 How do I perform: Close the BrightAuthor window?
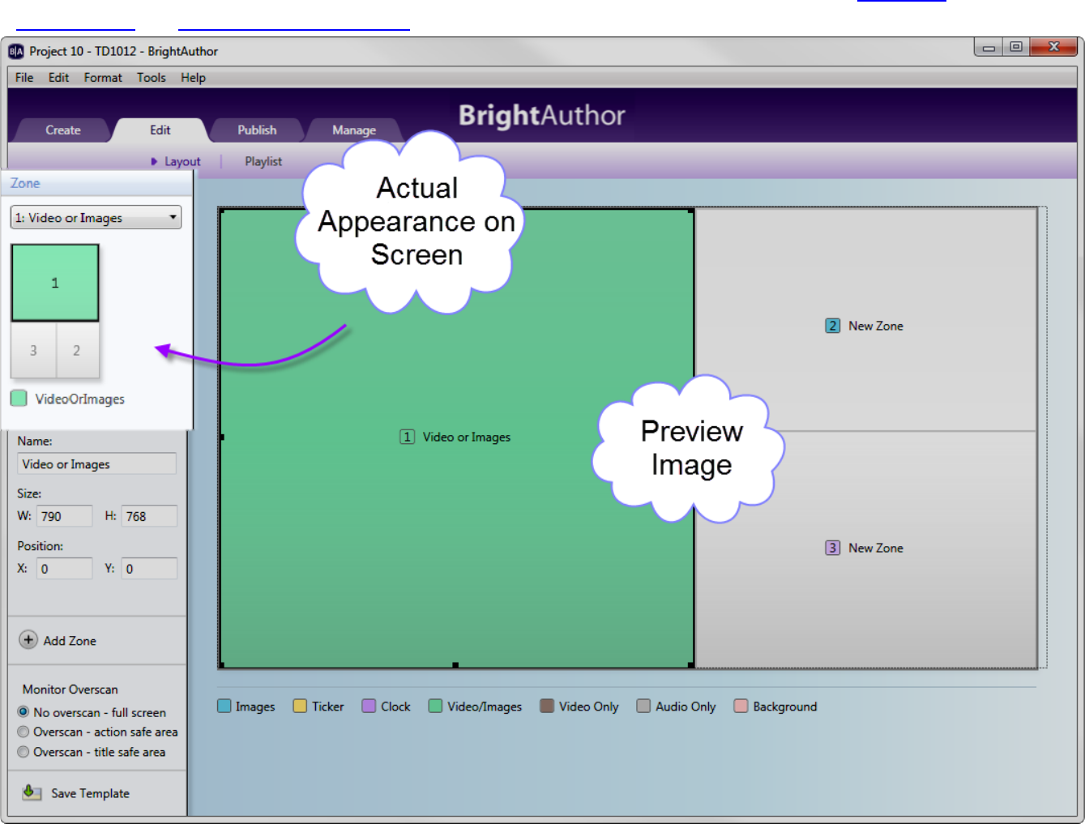1054,47
